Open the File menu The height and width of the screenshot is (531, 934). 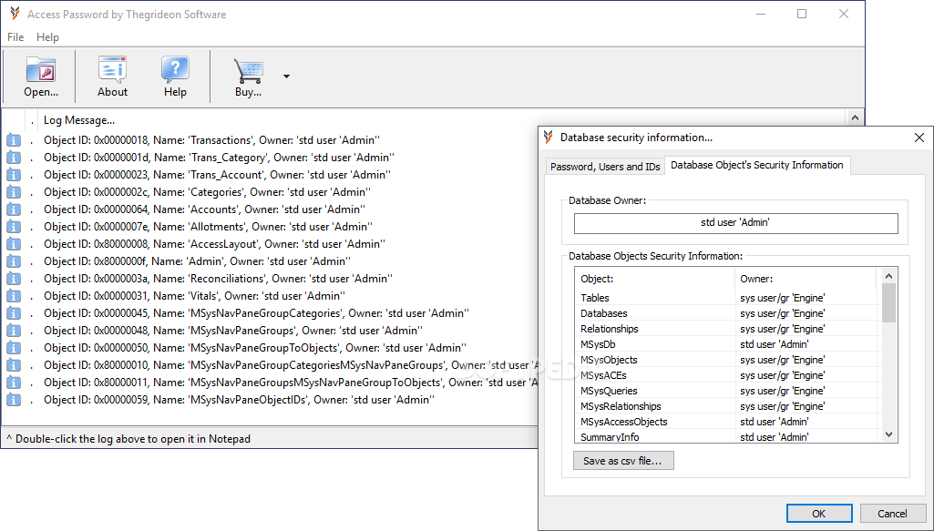click(x=15, y=37)
